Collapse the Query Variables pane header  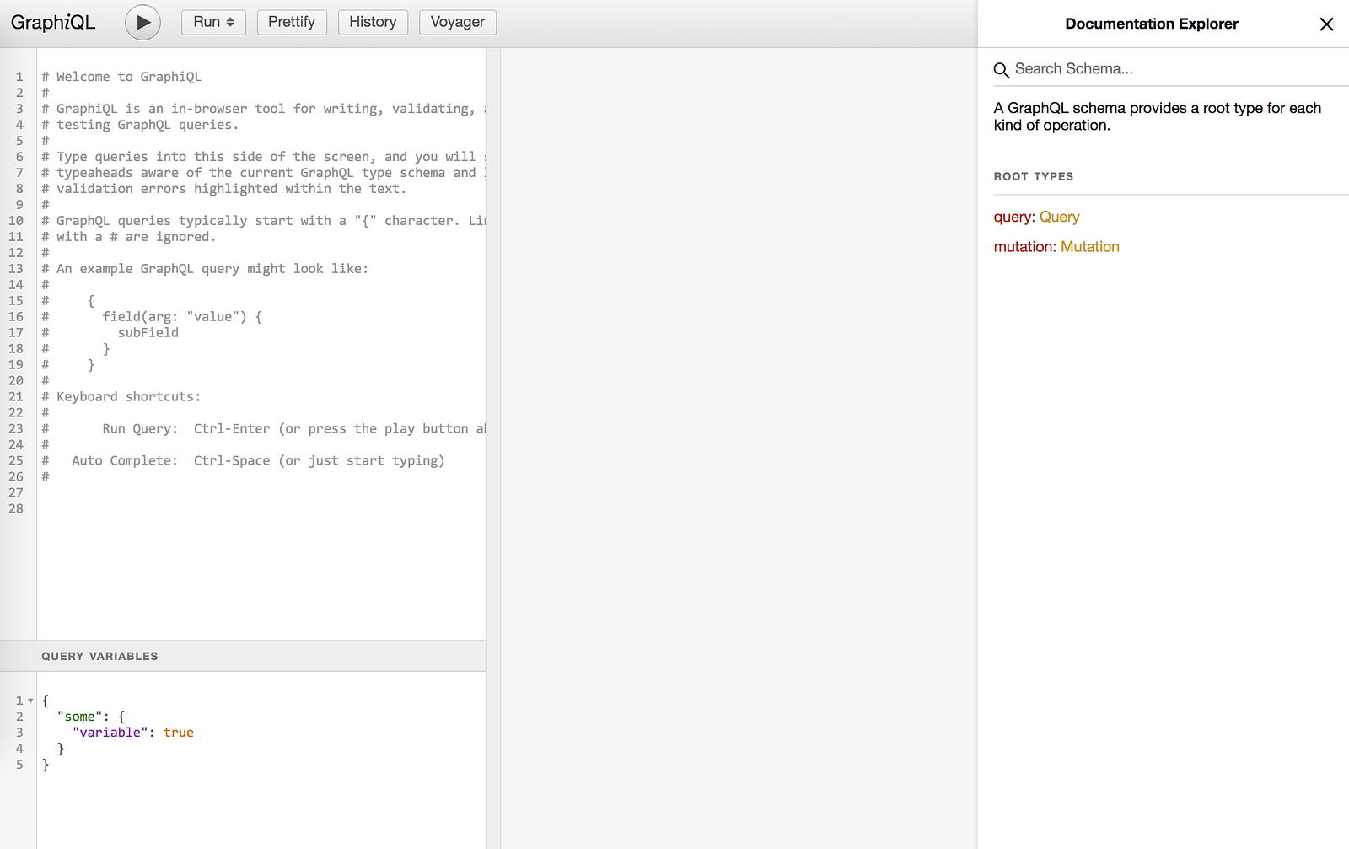[x=243, y=656]
